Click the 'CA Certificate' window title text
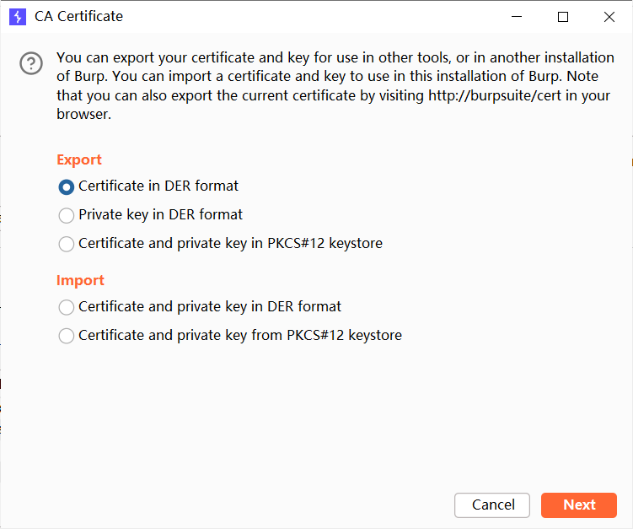633x529 pixels. coord(78,16)
